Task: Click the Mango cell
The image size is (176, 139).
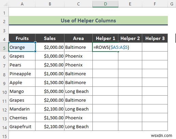Action: 22,91
